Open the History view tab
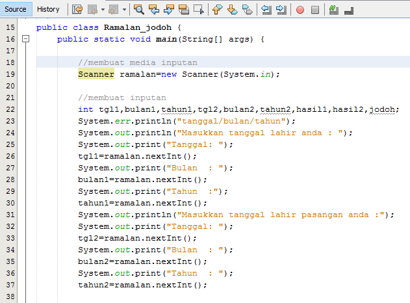The image size is (410, 303). (x=48, y=9)
